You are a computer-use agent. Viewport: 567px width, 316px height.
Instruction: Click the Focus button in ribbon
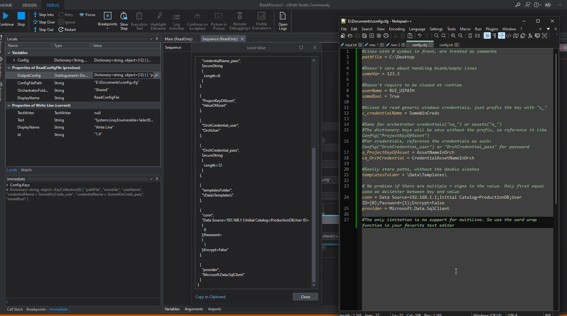87,15
